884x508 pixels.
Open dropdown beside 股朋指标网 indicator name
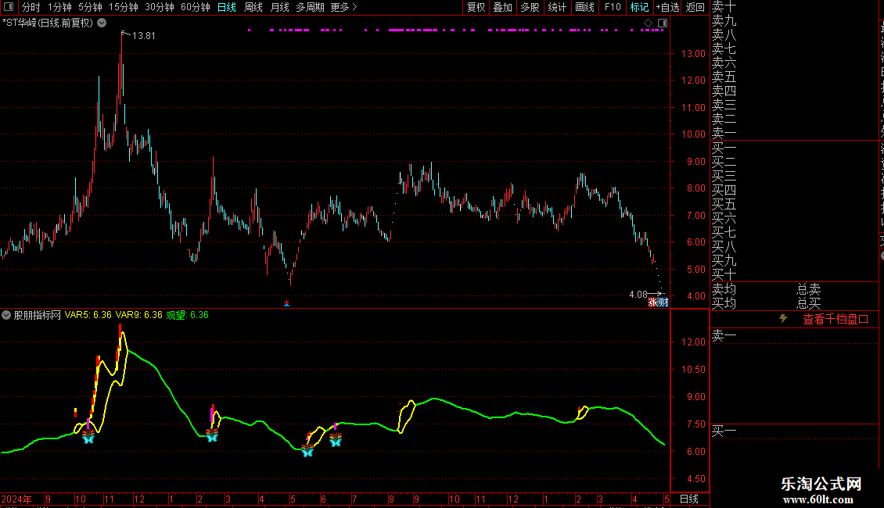[x=6, y=315]
